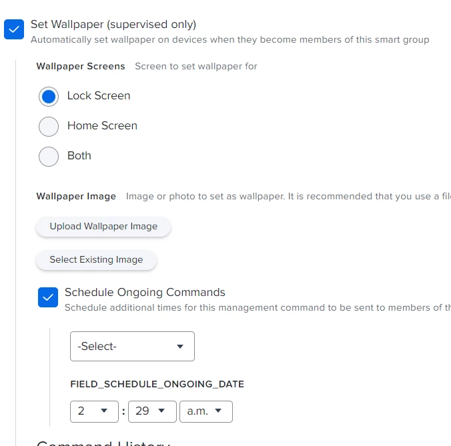Select the Lock Screen radio option
Viewport: 451px width, 446px height.
[x=49, y=97]
